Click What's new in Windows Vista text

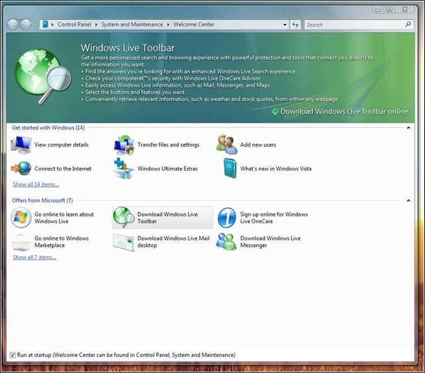276,169
